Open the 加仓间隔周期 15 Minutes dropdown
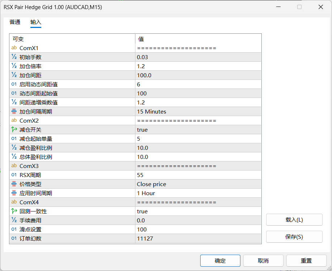Image resolution: width=332 pixels, height=271 pixels. [x=198, y=111]
